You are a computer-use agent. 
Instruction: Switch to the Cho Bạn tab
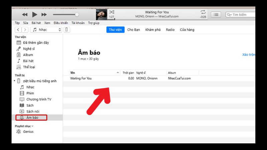[133, 30]
